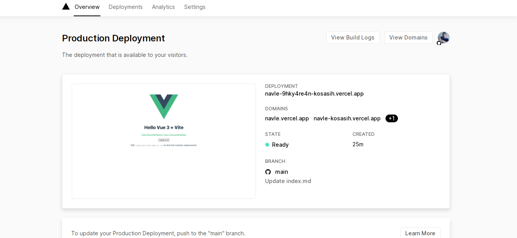This screenshot has height=238, width=517.
Task: Click the push to main branch hint text
Action: click(158, 233)
